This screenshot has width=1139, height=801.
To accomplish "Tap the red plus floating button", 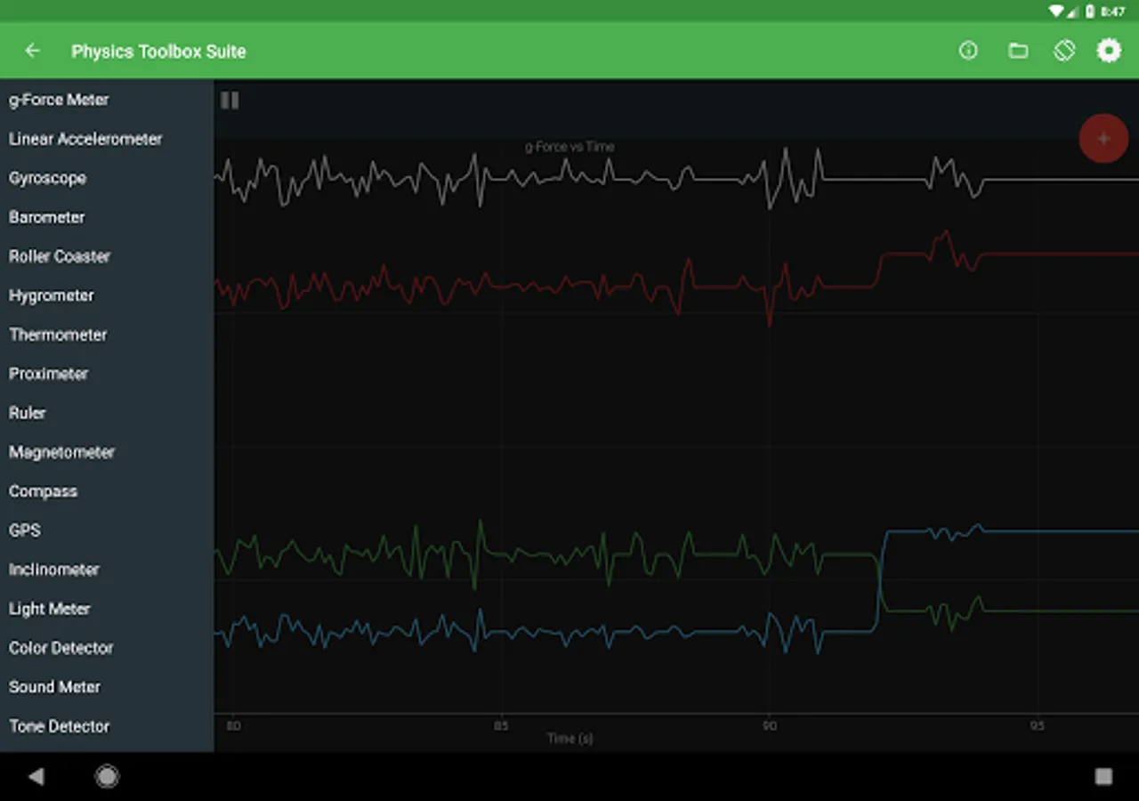I will pyautogui.click(x=1103, y=139).
